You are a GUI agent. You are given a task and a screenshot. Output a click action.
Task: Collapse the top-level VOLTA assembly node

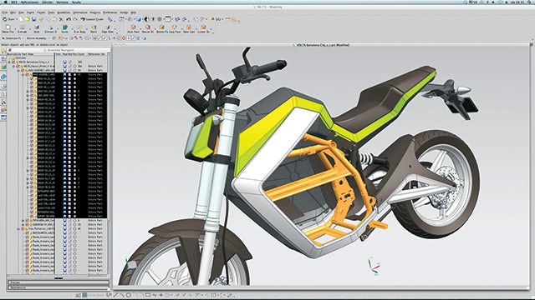click(9, 62)
